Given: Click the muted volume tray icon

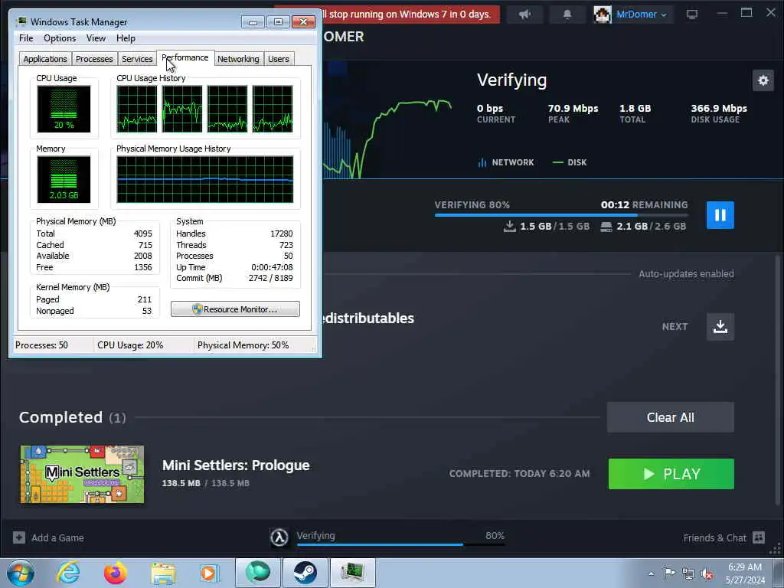Looking at the screenshot, I should (x=707, y=573).
